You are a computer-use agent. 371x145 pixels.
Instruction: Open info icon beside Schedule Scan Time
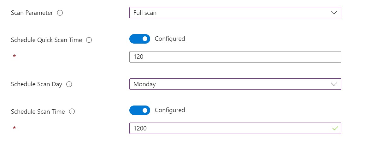(72, 112)
